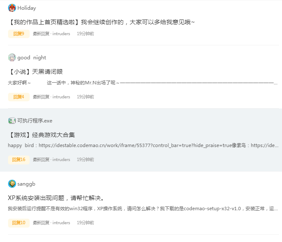The width and height of the screenshot is (282, 242).
Task: Open the sanggb username link
Action: tap(26, 184)
